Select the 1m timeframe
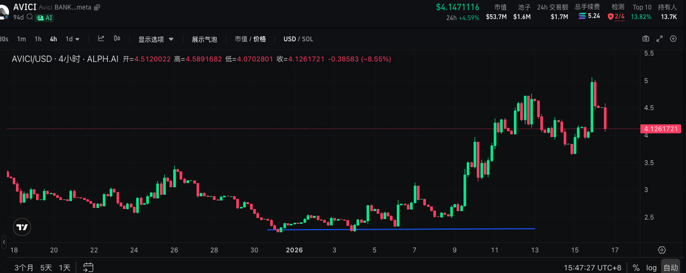686x273 pixels. tap(22, 39)
